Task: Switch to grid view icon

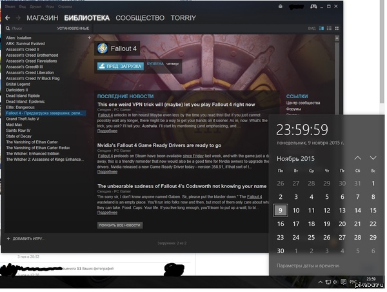Action: point(337,28)
